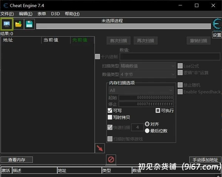The width and height of the screenshot is (222, 177).
Task: Open the 扫描类型 dropdown
Action: 148,66
